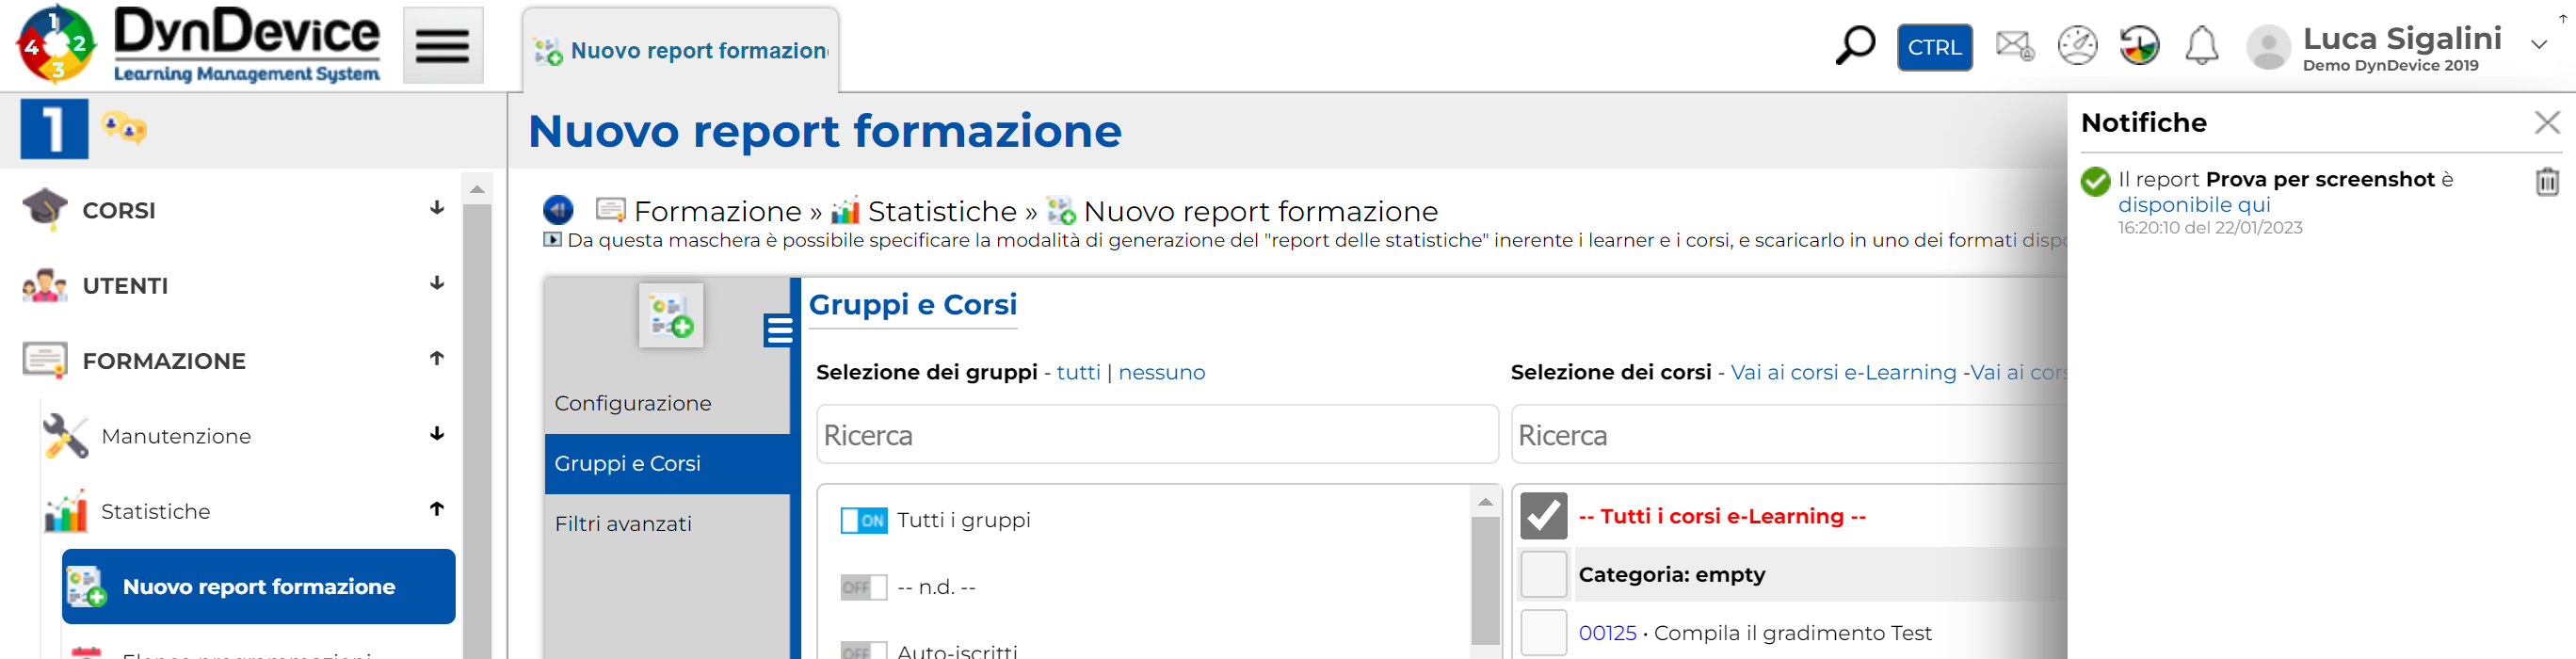Open the speedometer dashboard icon
2576x659 pixels.
[2076, 46]
